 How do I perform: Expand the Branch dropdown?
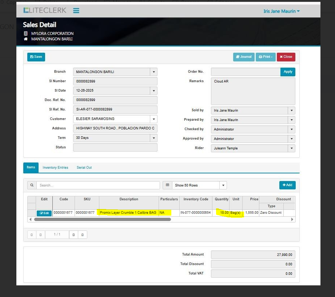coord(153,72)
